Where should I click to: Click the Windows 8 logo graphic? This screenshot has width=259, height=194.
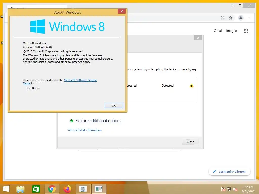click(67, 26)
